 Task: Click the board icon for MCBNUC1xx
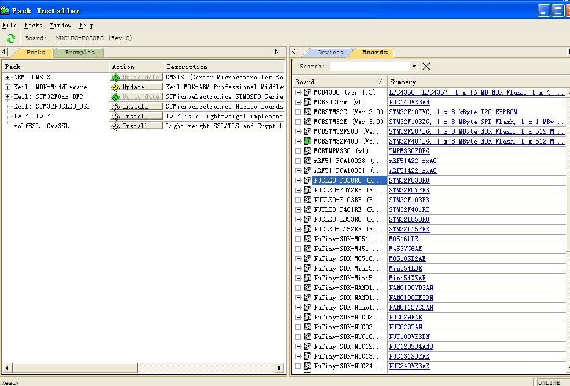(x=308, y=102)
